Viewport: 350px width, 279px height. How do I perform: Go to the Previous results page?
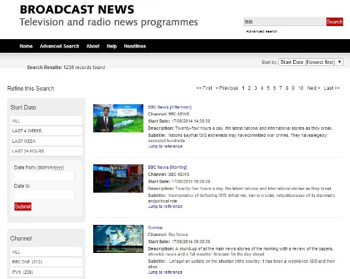coord(227,88)
